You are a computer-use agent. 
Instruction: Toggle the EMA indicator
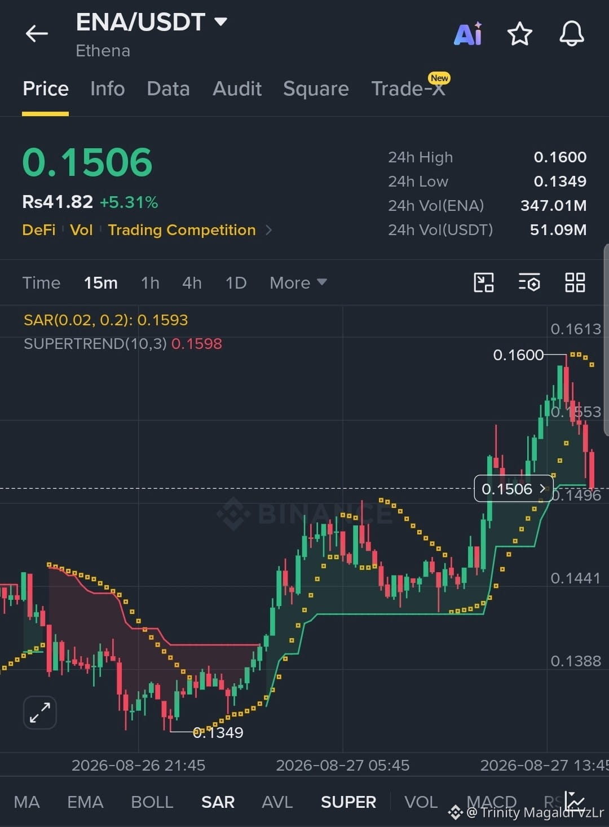pos(85,802)
